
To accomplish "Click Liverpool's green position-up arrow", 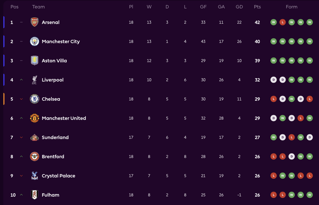I will 21,80.
